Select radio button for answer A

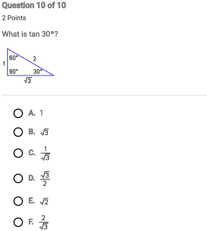[x=18, y=113]
